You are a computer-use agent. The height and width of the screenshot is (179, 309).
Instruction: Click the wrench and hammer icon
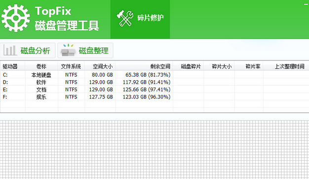(x=125, y=18)
